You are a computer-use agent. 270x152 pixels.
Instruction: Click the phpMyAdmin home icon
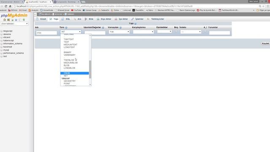point(5,20)
